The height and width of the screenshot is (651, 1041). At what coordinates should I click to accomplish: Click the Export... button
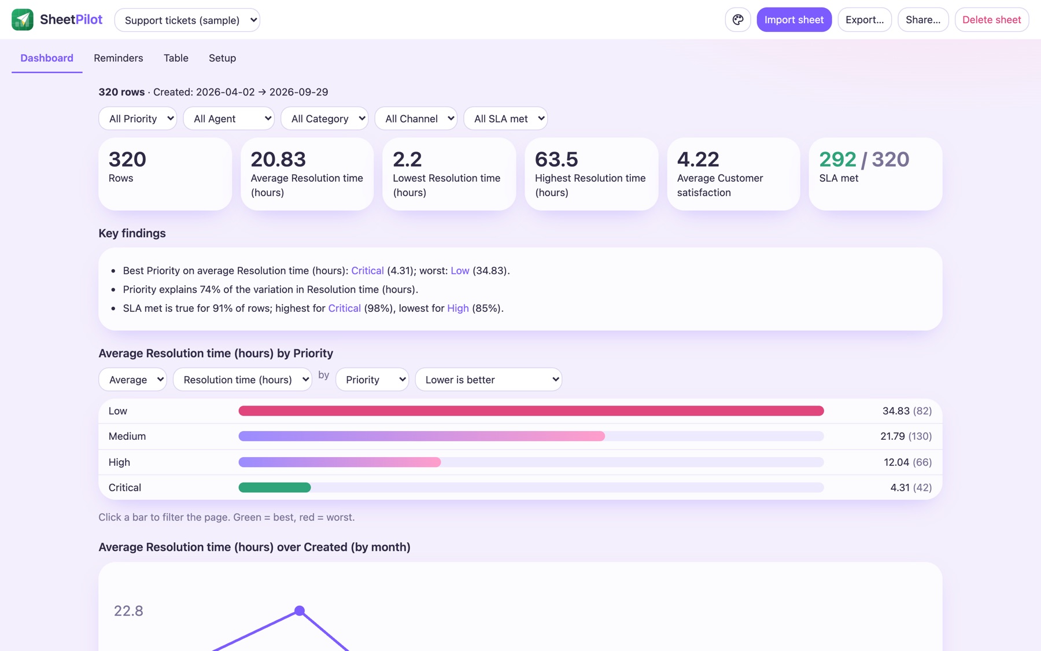tap(865, 20)
